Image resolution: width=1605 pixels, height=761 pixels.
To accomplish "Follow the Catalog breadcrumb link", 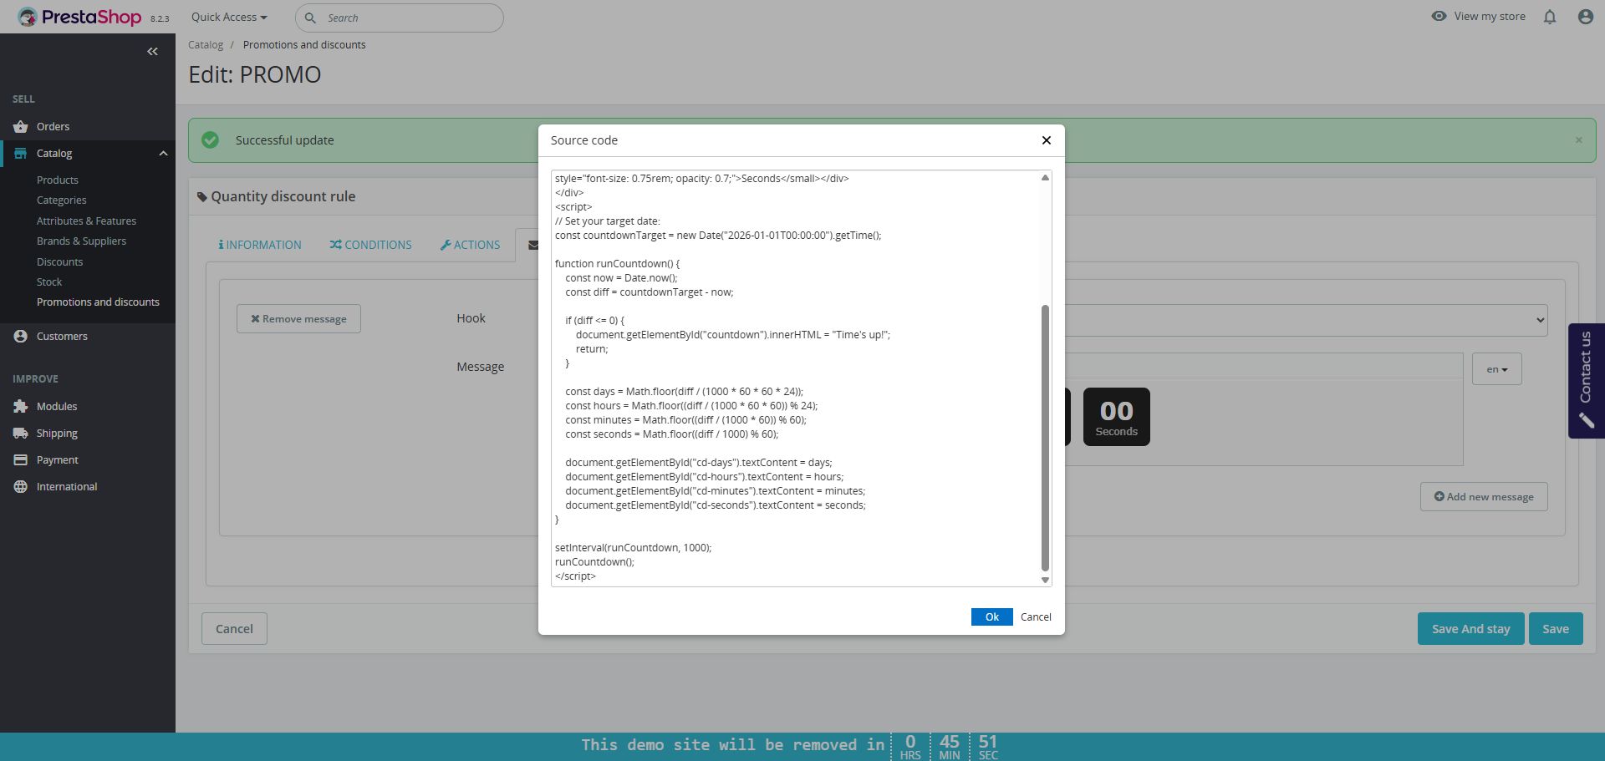I will 206,45.
